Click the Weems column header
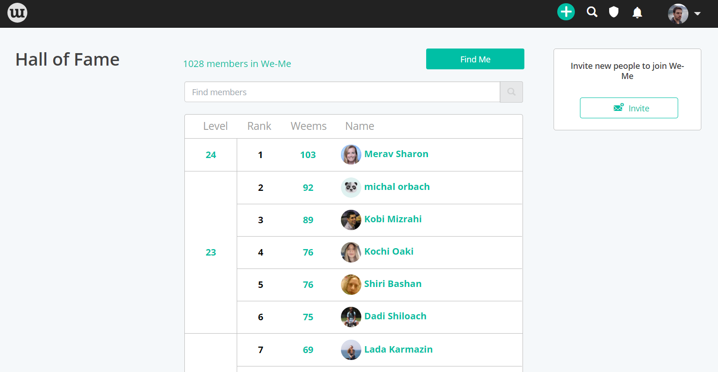 [x=309, y=126]
